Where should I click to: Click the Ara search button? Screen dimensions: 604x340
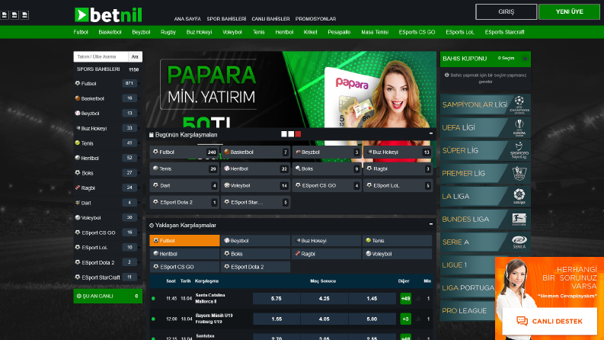[135, 56]
